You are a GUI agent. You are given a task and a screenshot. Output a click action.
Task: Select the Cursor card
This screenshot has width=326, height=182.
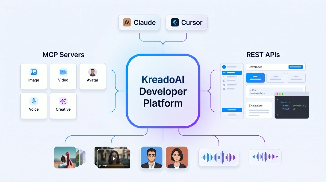(186, 22)
